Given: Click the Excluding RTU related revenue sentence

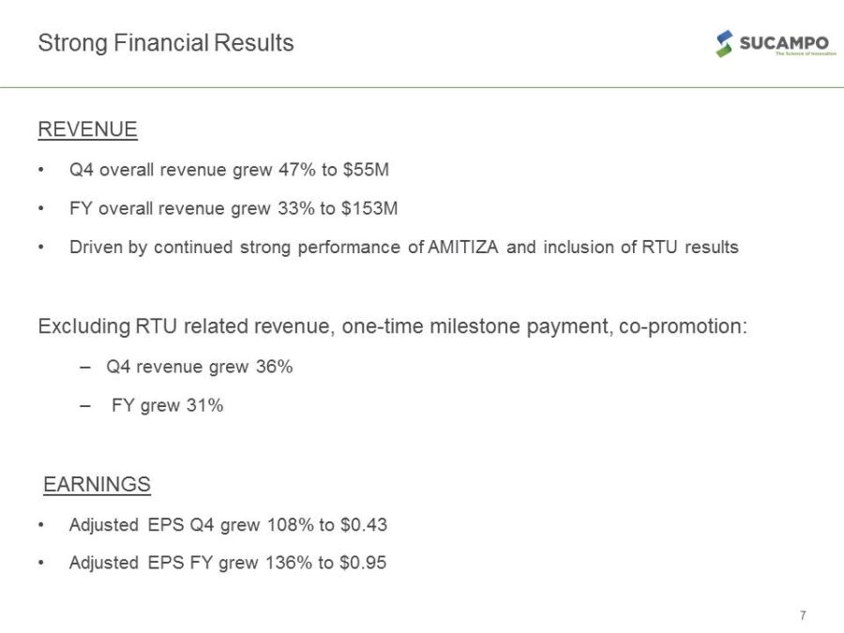Looking at the screenshot, I should point(392,328).
